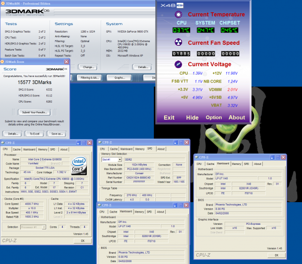Click the 01885 fan speed readout
Image resolution: width=302 pixels, height=264 pixels.
(181, 53)
